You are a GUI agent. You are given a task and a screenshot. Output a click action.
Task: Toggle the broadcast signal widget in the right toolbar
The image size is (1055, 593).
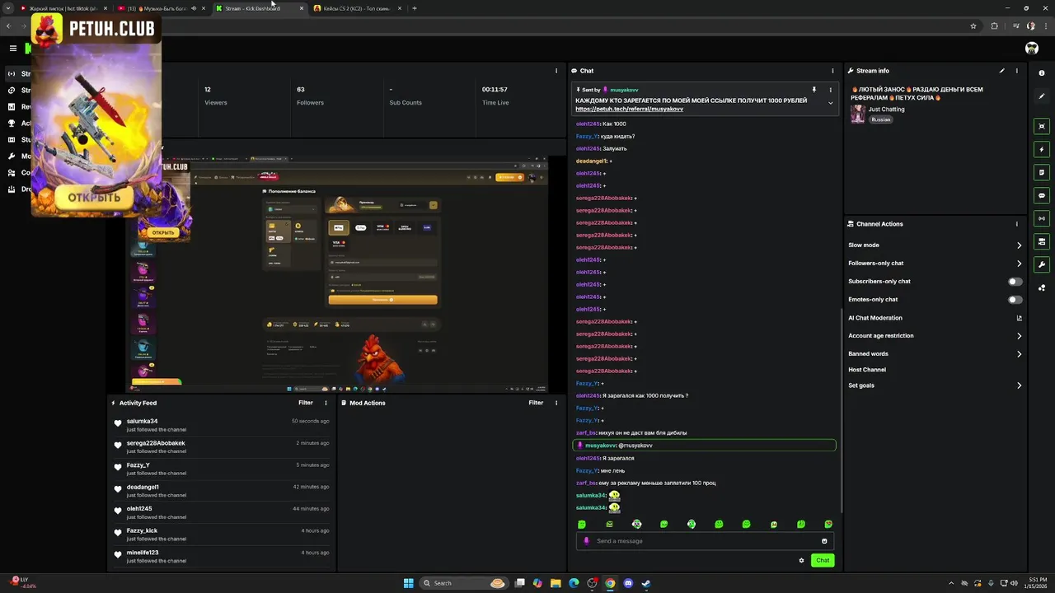(x=1042, y=218)
